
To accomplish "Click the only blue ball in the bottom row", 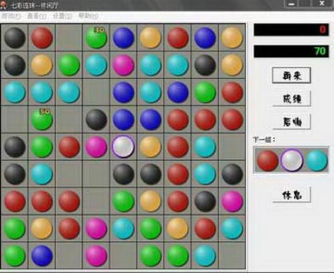I will (x=42, y=256).
